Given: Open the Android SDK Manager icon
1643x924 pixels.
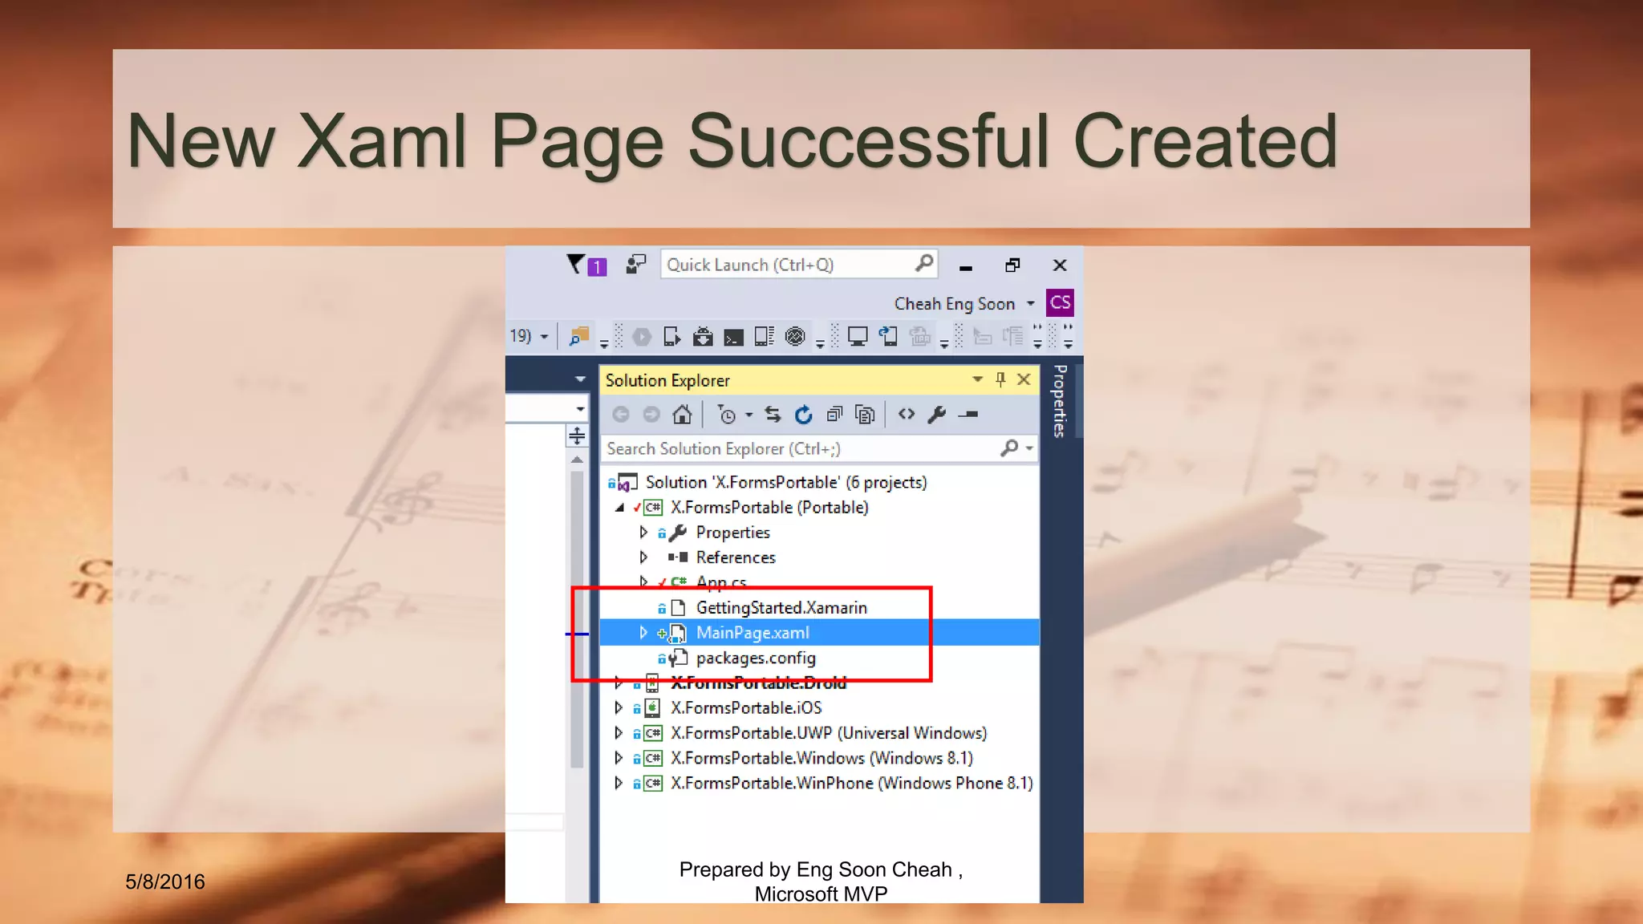Looking at the screenshot, I should (703, 337).
